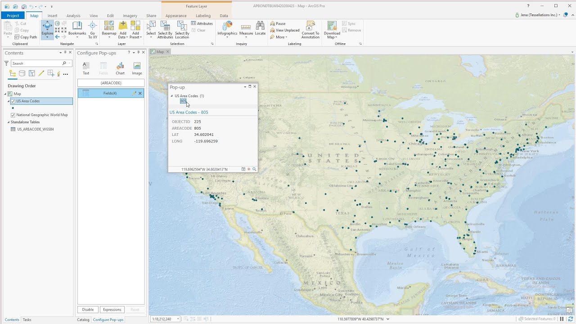Collapse the Map node in Contents

tap(5, 94)
